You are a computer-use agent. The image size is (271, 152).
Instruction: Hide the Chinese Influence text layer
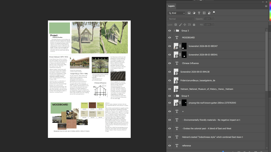(x=169, y=63)
